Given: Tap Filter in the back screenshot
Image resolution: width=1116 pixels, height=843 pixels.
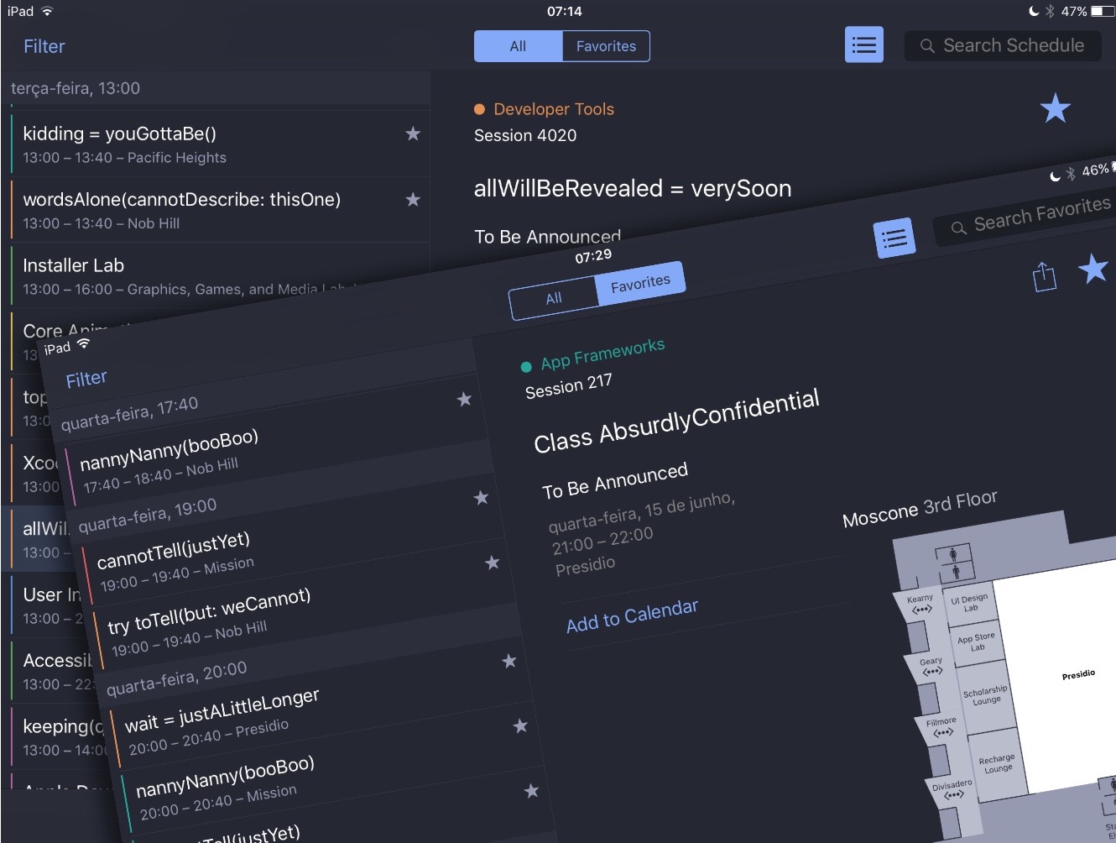Looking at the screenshot, I should click(44, 46).
